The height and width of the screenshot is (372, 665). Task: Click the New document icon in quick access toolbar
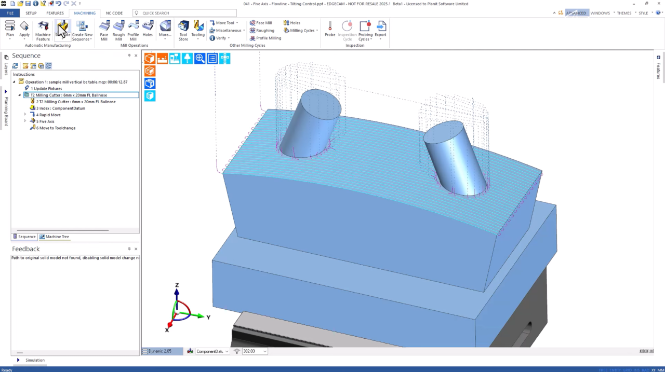tap(12, 4)
